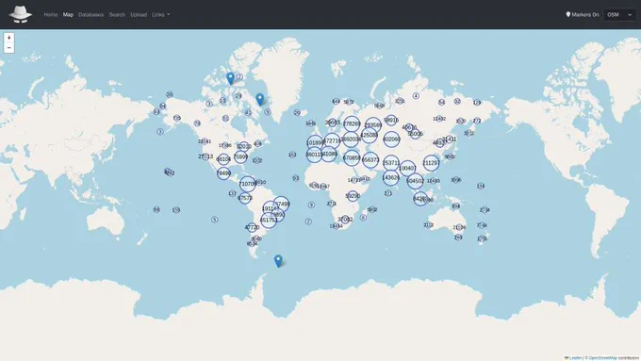Screen dimensions: 641x361
Task: Open the 58916 cluster in Siberia
Action: click(x=391, y=121)
